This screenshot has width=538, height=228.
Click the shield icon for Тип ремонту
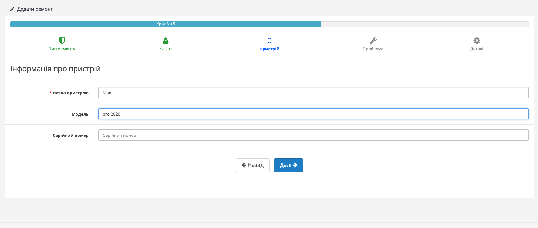point(62,40)
